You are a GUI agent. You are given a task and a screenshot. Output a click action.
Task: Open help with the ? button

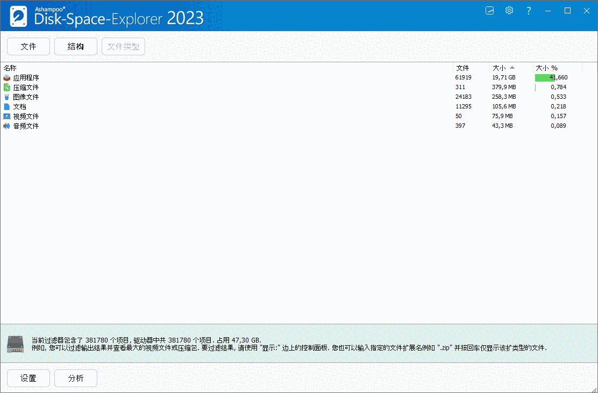point(529,10)
